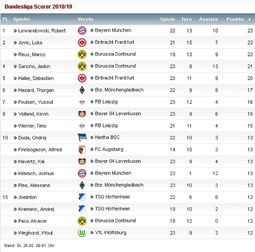Click the Spiele column header

pos(167,19)
